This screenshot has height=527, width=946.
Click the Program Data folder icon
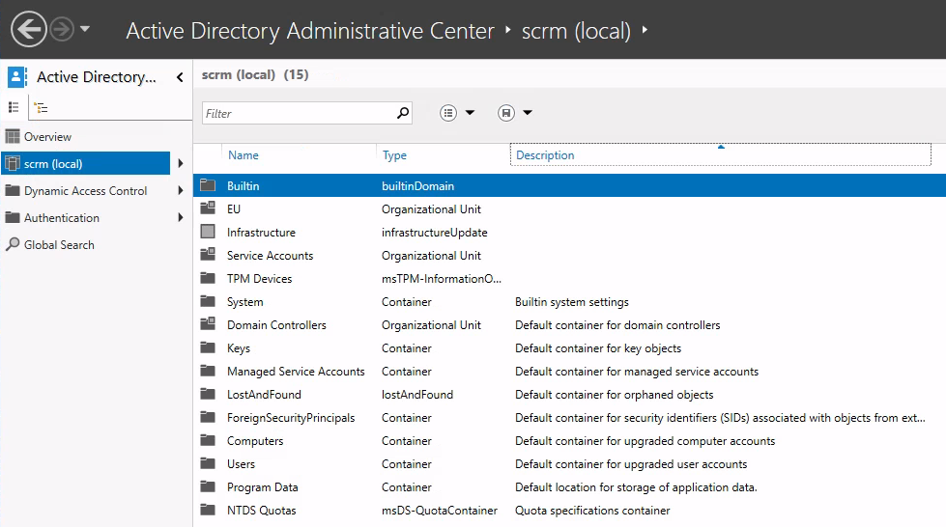(208, 486)
